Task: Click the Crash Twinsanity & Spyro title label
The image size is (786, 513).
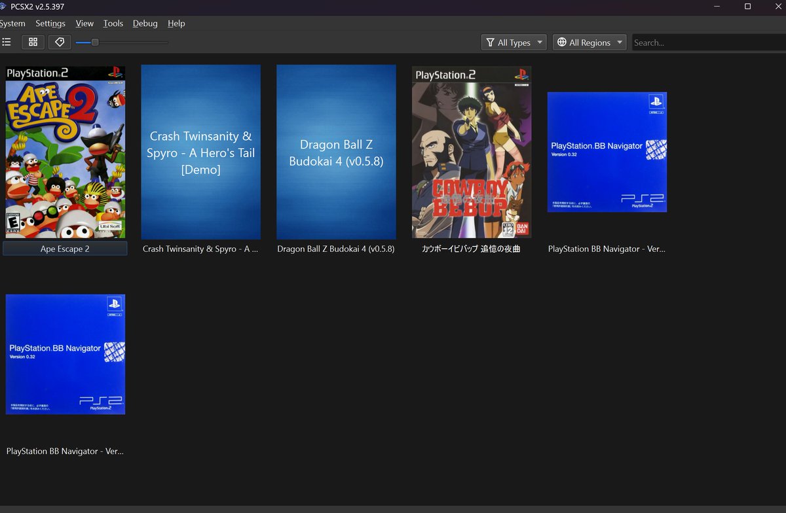Action: tap(200, 249)
